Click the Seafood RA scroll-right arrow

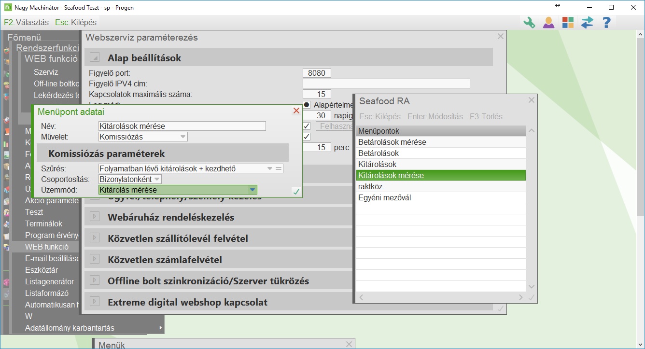pyautogui.click(x=520, y=298)
